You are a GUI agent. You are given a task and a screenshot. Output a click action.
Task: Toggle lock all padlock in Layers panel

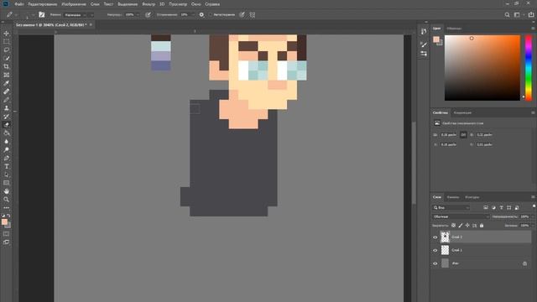482,226
